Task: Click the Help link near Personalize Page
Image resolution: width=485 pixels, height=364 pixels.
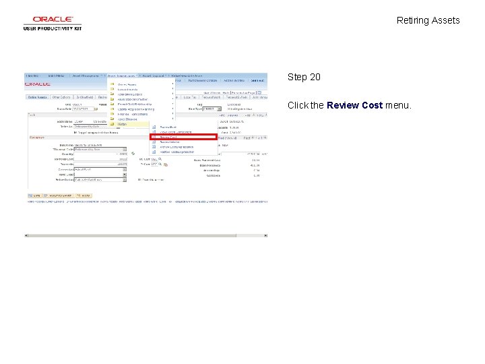Action: pos(226,93)
